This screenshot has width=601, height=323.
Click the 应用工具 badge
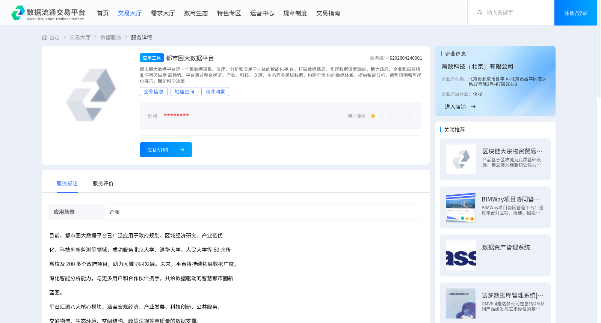tap(152, 58)
